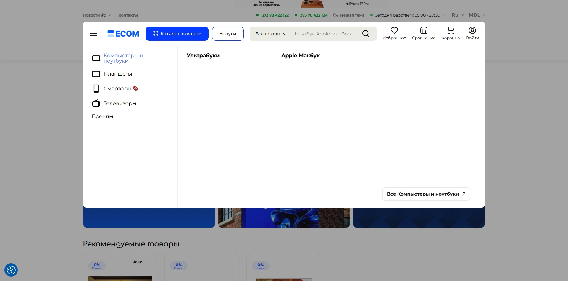568x281 pixels.
Task: Click the Войти user profile icon
Action: 472,30
